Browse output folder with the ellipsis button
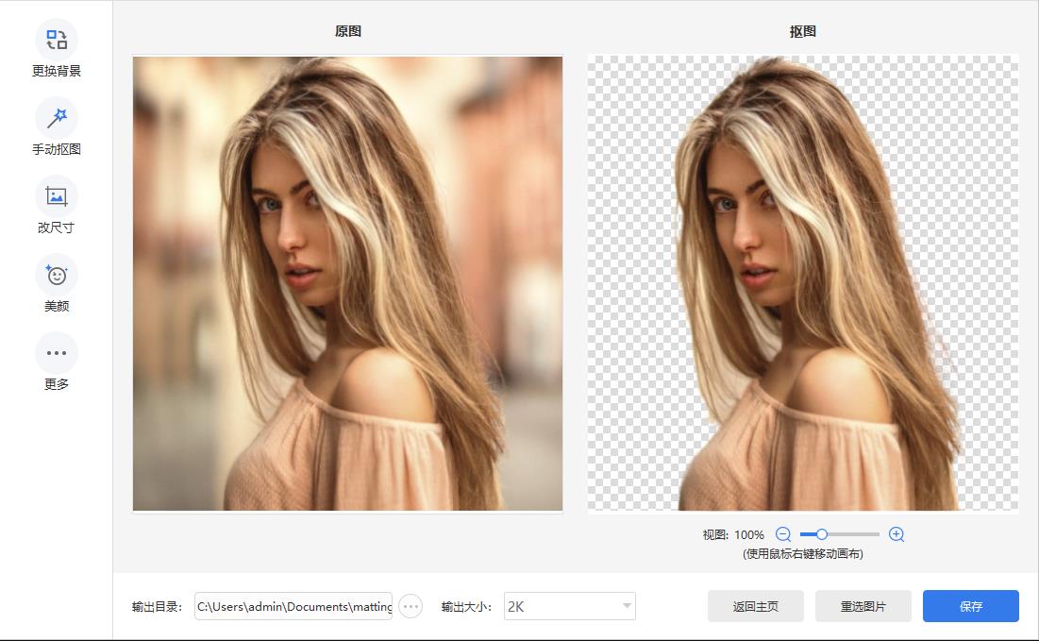 click(411, 606)
